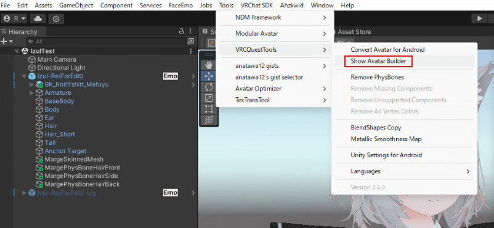The width and height of the screenshot is (494, 228).
Task: Open the File menu
Action: tap(6, 6)
